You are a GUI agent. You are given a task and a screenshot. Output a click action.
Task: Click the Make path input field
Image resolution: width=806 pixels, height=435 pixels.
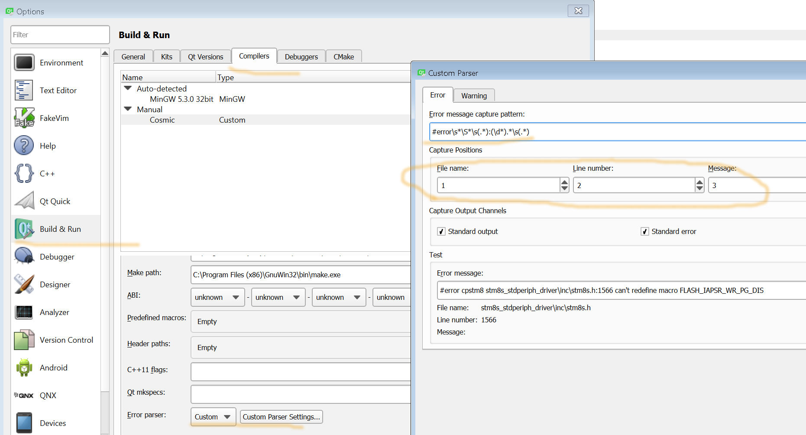(x=301, y=275)
